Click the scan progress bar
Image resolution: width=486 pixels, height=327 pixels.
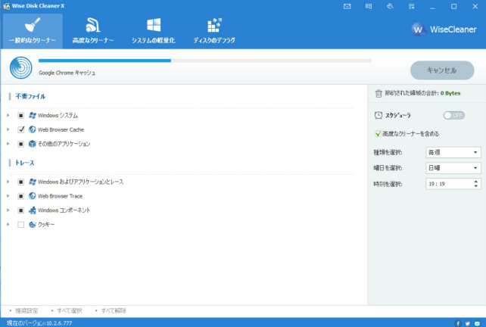(205, 61)
